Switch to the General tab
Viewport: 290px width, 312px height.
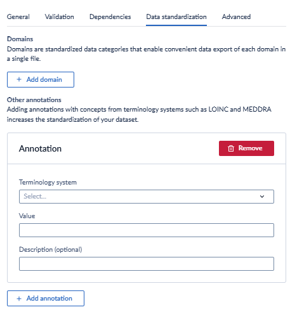pos(18,16)
